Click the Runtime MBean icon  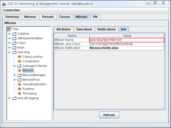pyautogui.click(x=19, y=89)
